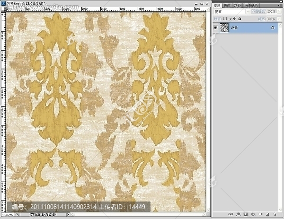Viewport: 284px width, 219px height.
Task: Select the 背景 layer thumbnail
Action: pyautogui.click(x=224, y=28)
